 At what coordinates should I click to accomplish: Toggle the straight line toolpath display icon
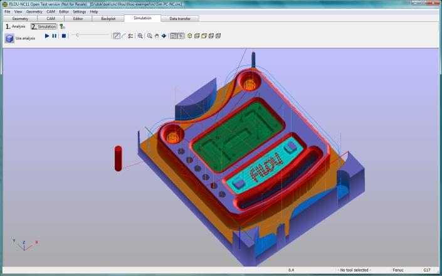(x=117, y=36)
